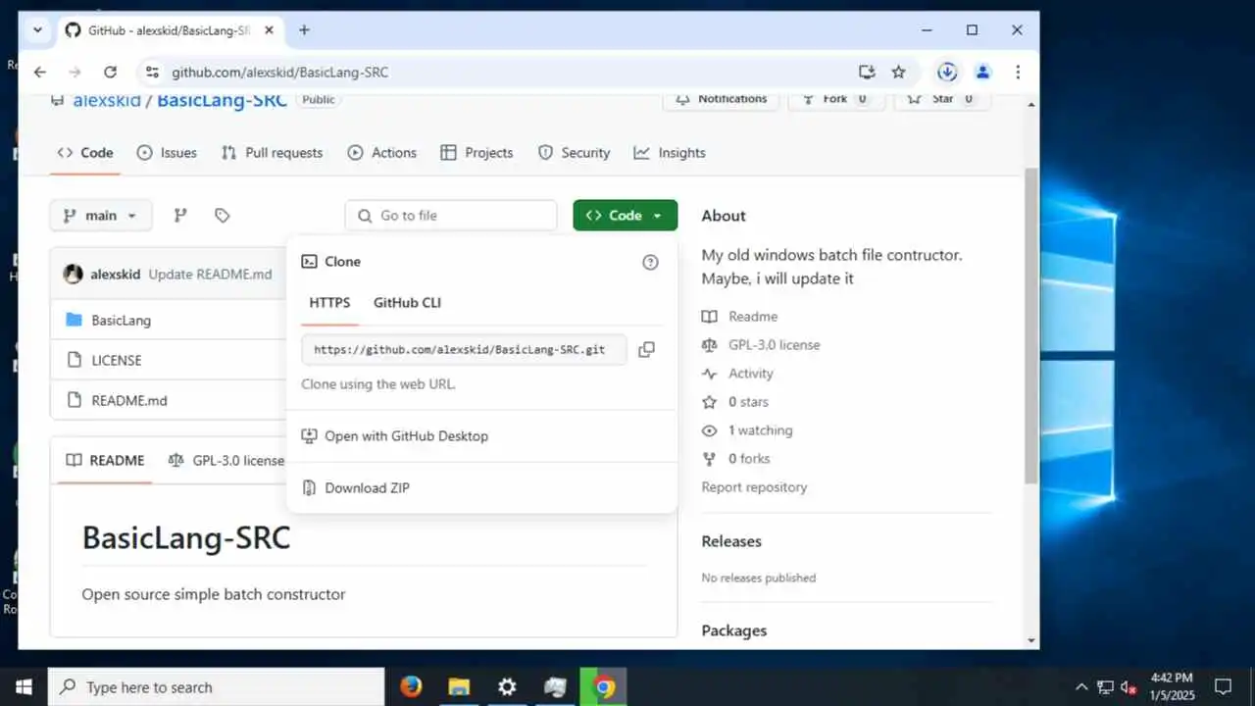This screenshot has height=706, width=1255.
Task: Open the Security tab
Action: [574, 153]
